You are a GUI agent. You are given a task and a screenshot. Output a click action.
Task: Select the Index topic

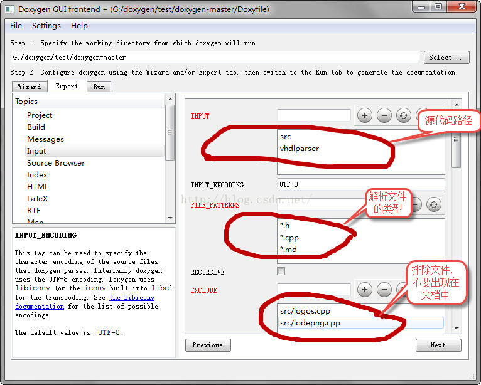[37, 174]
